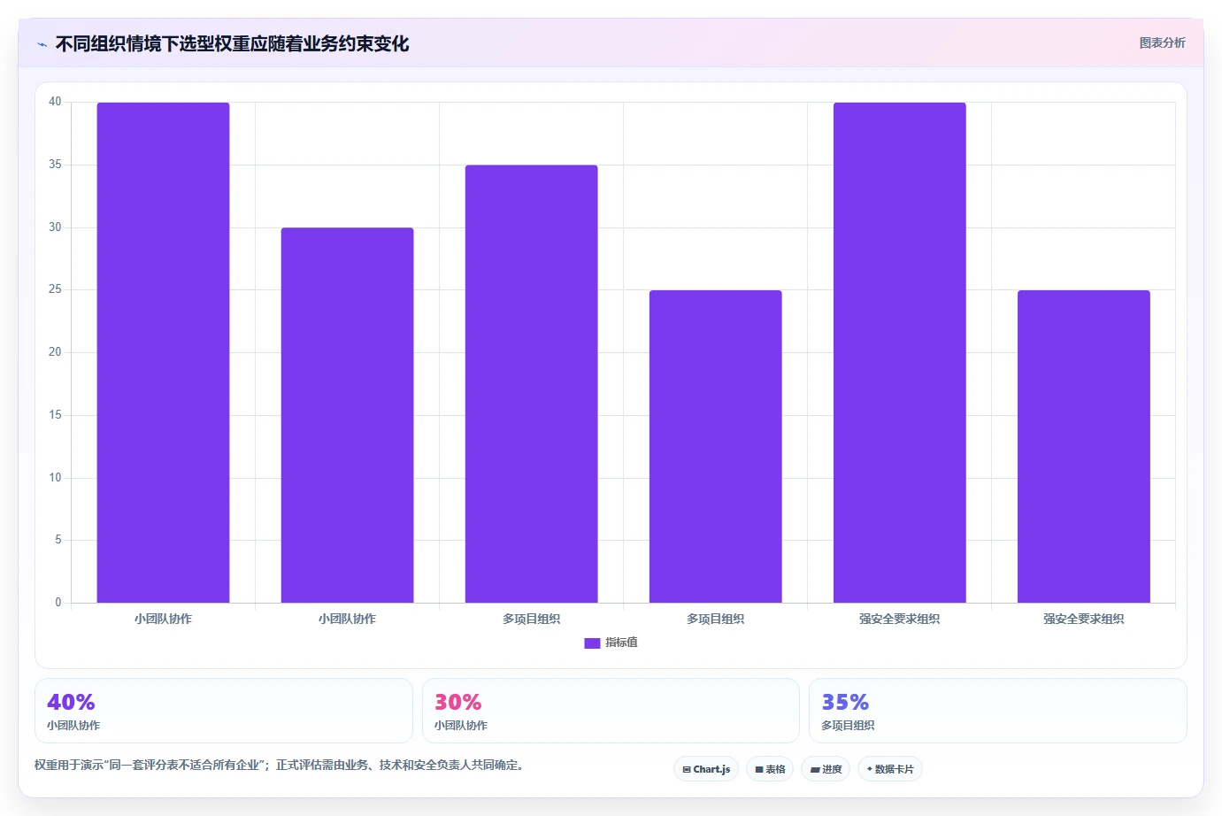Select the 强安全要求组织 bar with value 40
Image resolution: width=1222 pixels, height=816 pixels.
click(899, 352)
